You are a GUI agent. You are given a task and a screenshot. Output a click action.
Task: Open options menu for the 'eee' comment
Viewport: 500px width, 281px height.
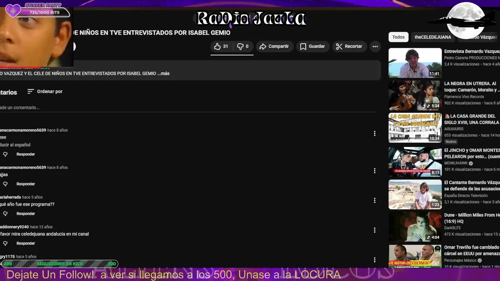pos(375,133)
